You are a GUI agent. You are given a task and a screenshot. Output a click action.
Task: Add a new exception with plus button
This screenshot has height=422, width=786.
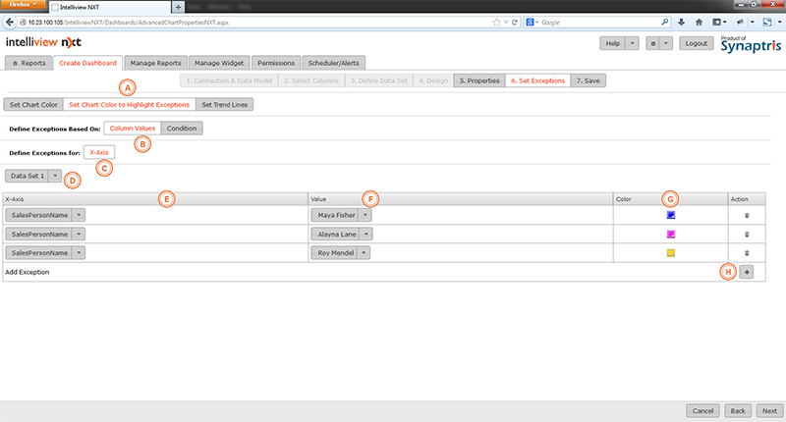pyautogui.click(x=746, y=272)
